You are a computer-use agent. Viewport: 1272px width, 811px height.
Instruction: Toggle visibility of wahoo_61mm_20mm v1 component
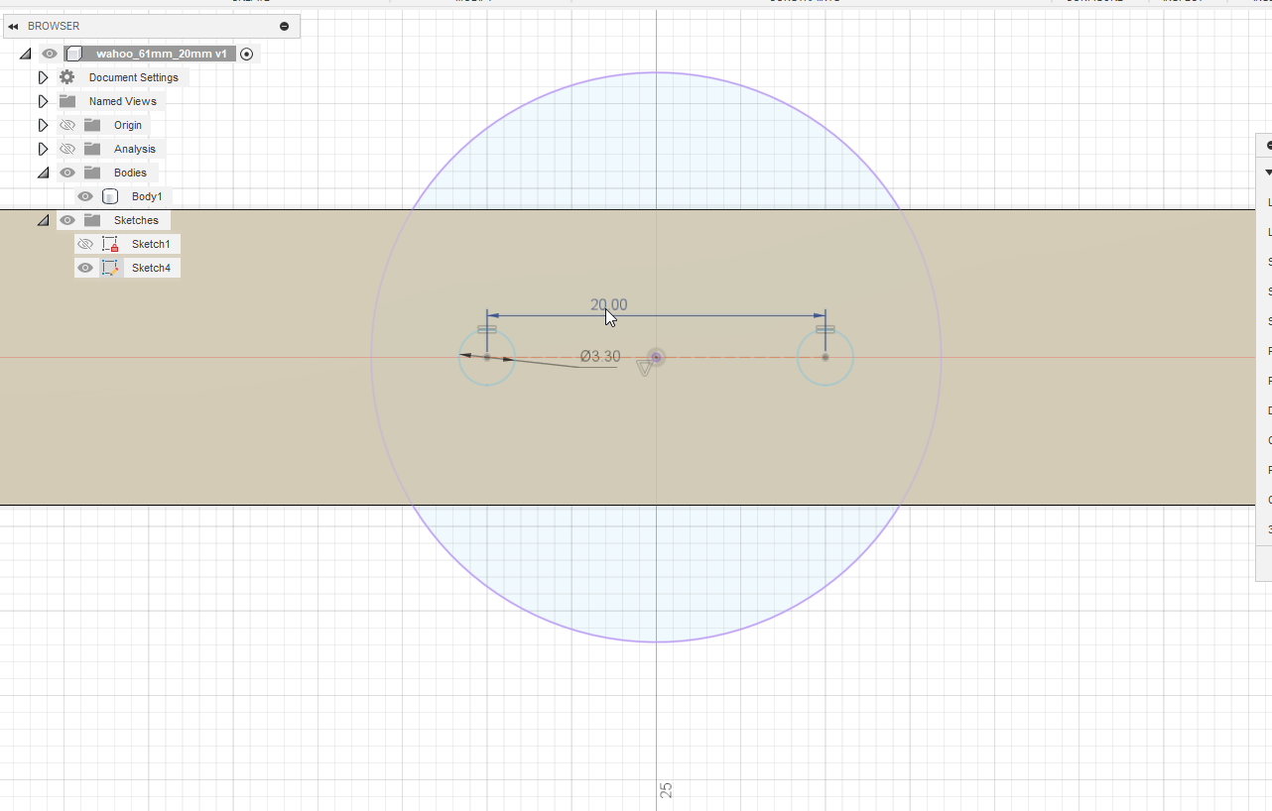pos(50,54)
